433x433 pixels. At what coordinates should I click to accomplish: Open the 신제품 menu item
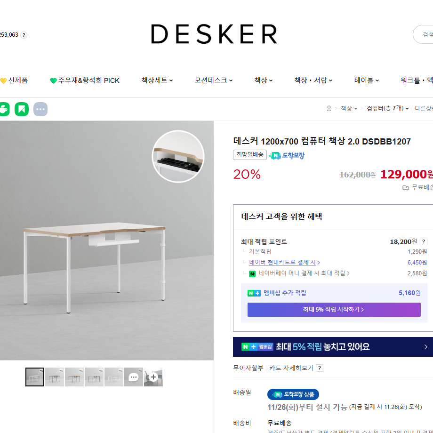(x=14, y=80)
